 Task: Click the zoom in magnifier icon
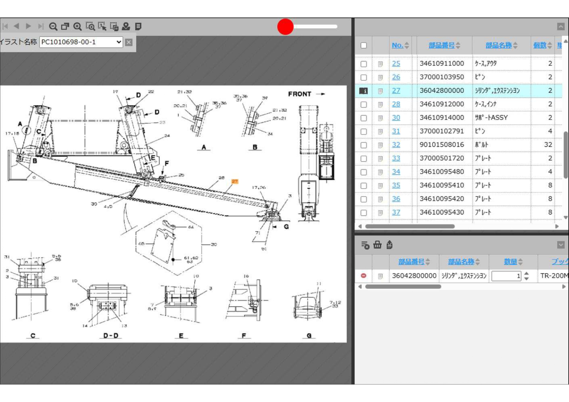[77, 27]
